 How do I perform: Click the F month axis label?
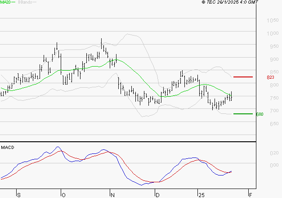tap(251, 195)
